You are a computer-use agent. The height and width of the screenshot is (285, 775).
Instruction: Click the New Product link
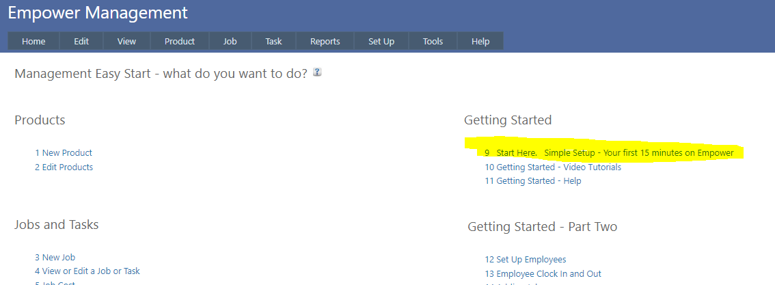(x=66, y=153)
